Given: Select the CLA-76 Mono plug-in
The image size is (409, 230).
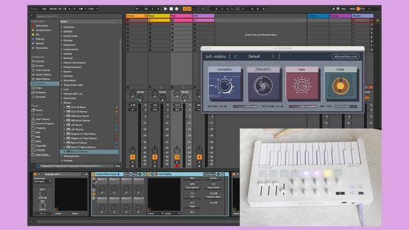Looking at the screenshot, I should point(78,107).
